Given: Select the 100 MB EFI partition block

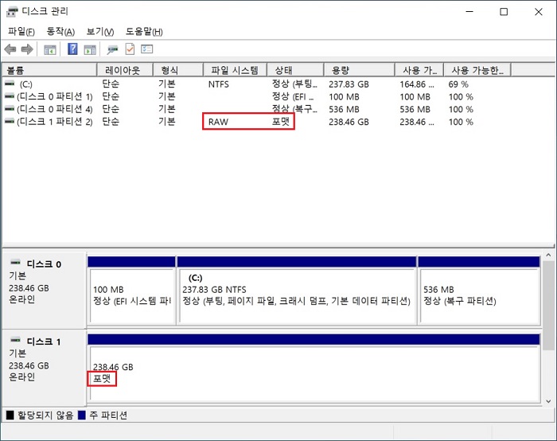Looking at the screenshot, I should pos(131,291).
